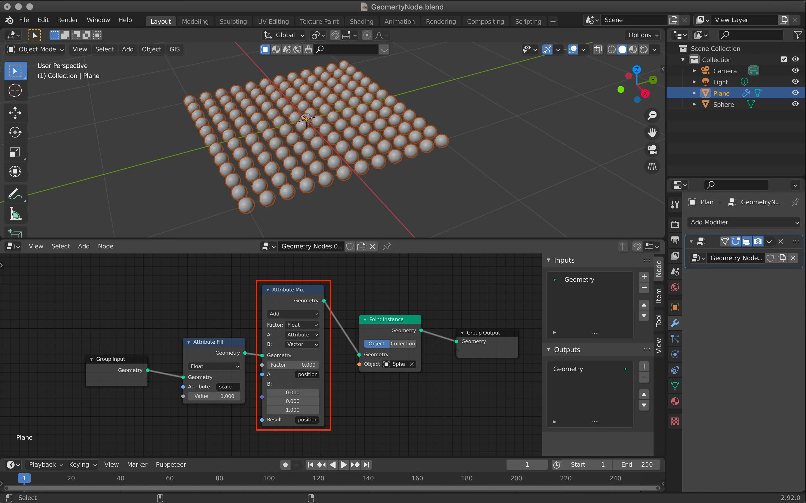Viewport: 806px width, 503px height.
Task: Select the Rotate tool
Action: tap(15, 132)
